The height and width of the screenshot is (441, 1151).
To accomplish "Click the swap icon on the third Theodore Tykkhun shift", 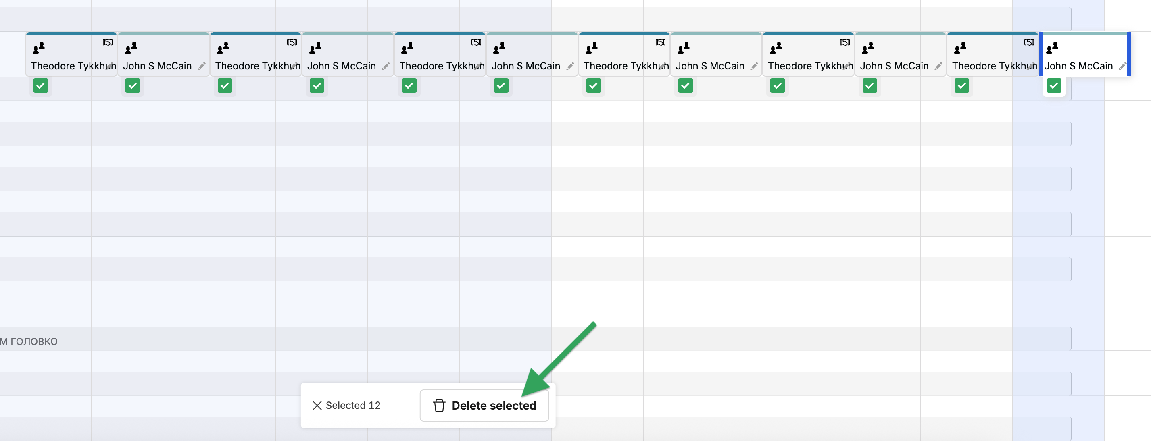I will [476, 42].
